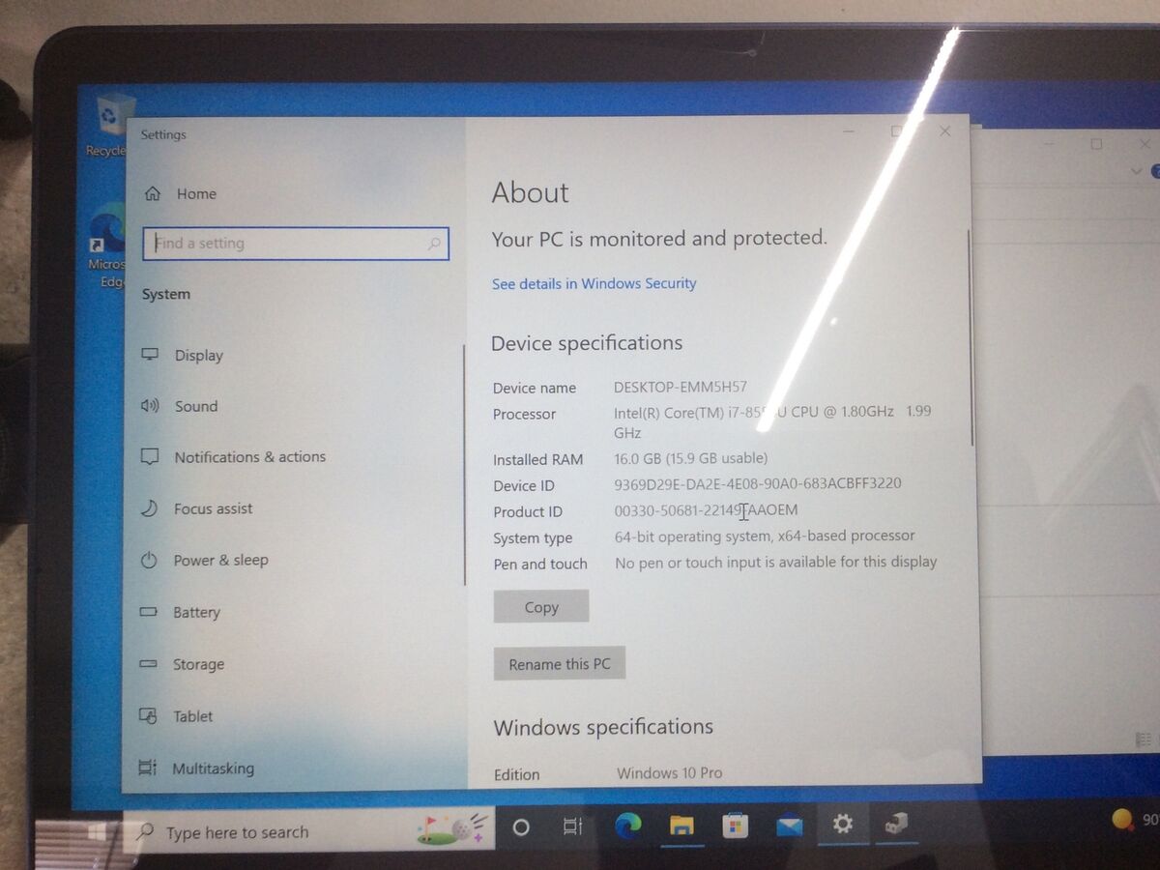The height and width of the screenshot is (870, 1160).
Task: Open File Explorer from the taskbar
Action: (682, 826)
